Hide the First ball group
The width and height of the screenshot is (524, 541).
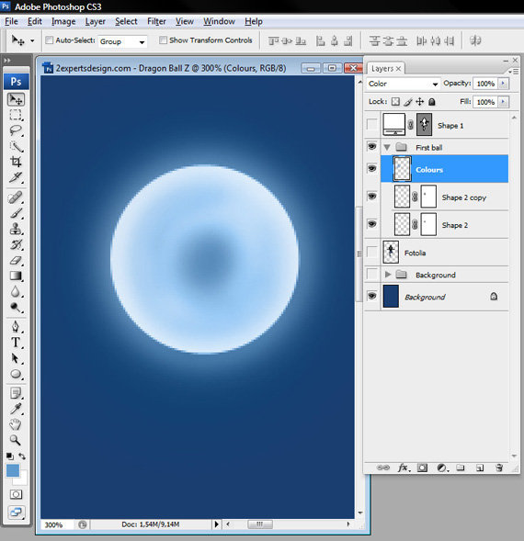[x=371, y=147]
